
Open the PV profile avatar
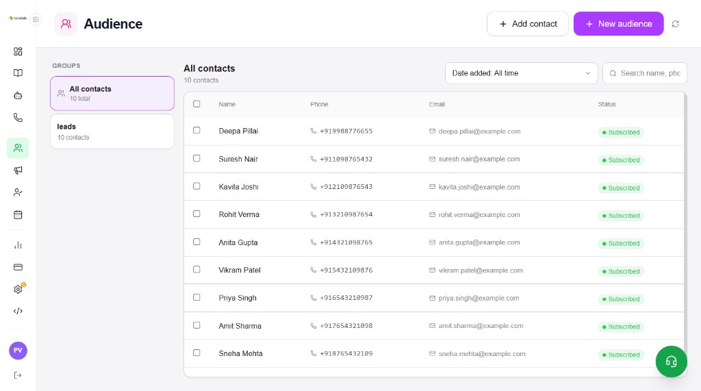18,351
